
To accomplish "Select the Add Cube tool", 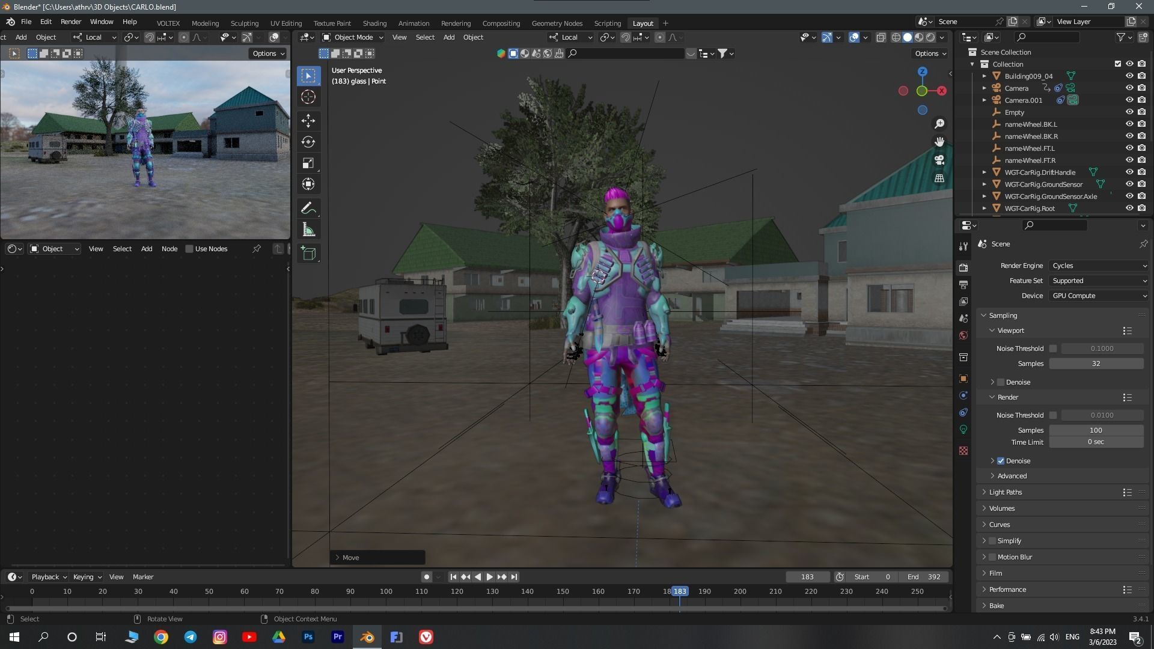I will pos(308,254).
